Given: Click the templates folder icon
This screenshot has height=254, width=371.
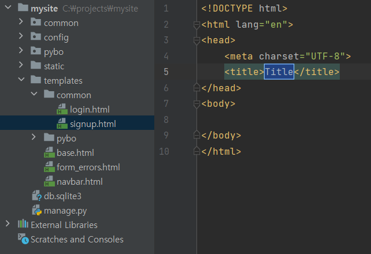Looking at the screenshot, I should tap(36, 80).
